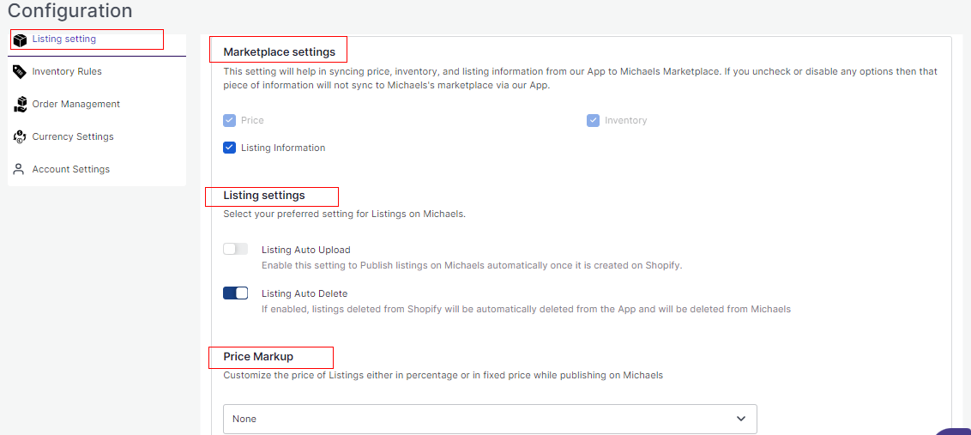Viewport: 971px width, 435px height.
Task: Click the Order Management icon
Action: [x=20, y=105]
